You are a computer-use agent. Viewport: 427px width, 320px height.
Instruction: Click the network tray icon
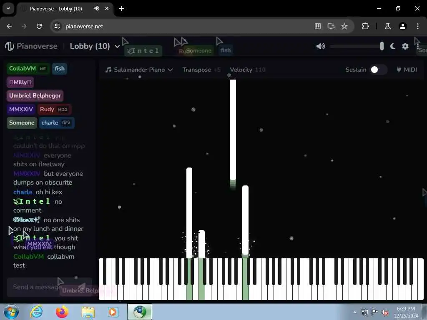(x=364, y=312)
